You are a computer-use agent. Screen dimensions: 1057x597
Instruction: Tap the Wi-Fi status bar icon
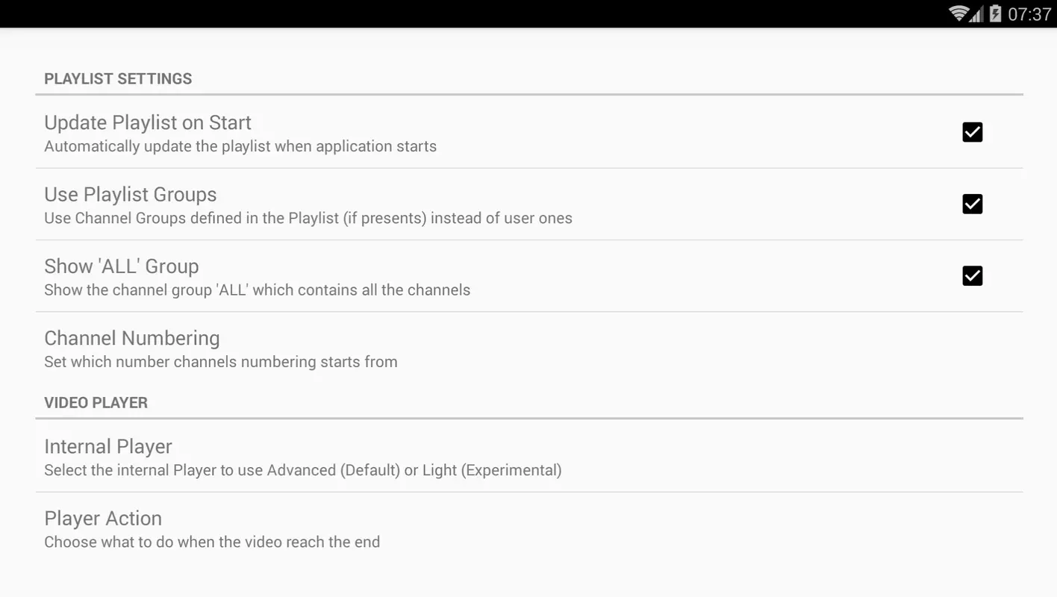(958, 13)
